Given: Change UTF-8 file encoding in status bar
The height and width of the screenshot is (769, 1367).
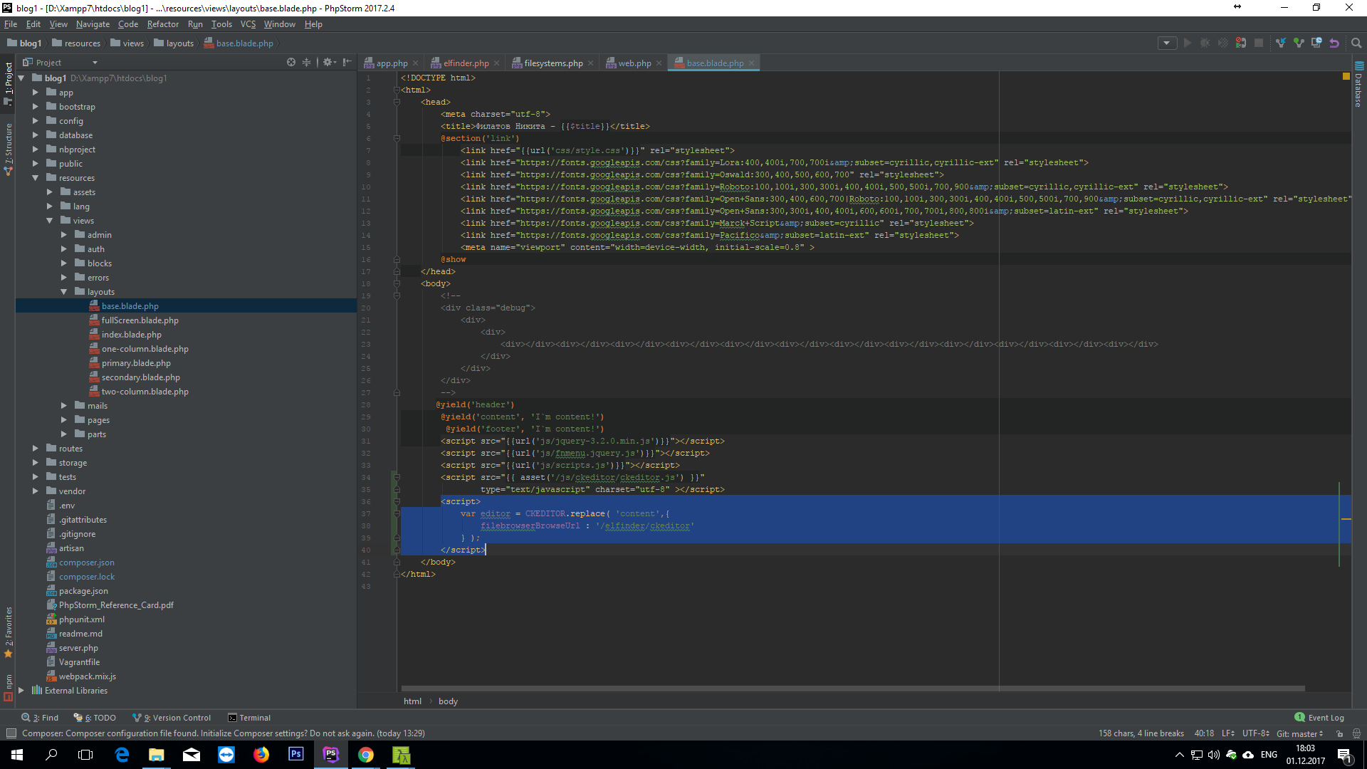Looking at the screenshot, I should 1255,733.
